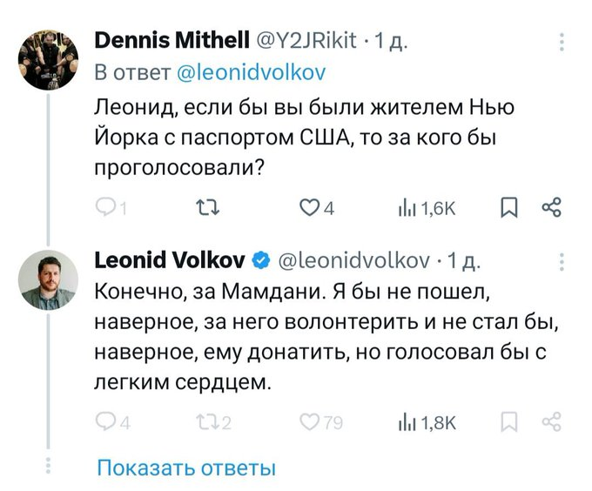
Task: View analytics for Leonid Volkov's tweet
Action: [x=406, y=422]
